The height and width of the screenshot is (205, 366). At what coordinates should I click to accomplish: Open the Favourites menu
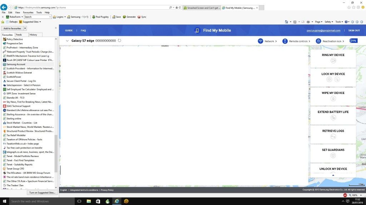tap(28, 12)
